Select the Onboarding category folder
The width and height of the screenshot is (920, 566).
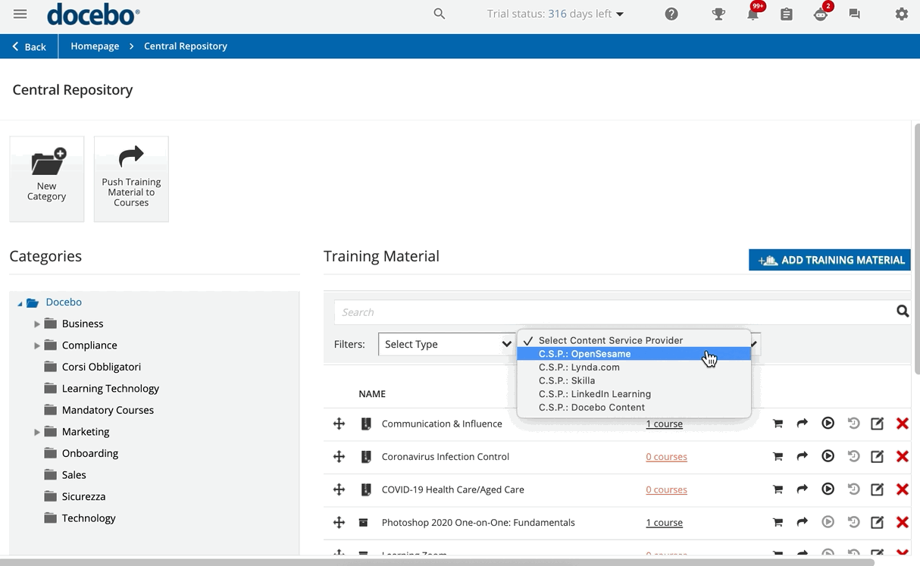[89, 453]
